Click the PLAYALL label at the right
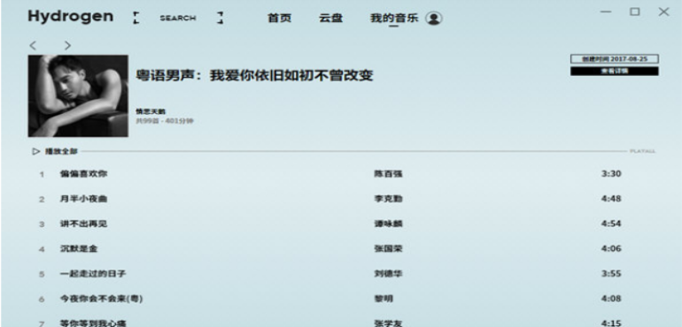 pyautogui.click(x=643, y=151)
